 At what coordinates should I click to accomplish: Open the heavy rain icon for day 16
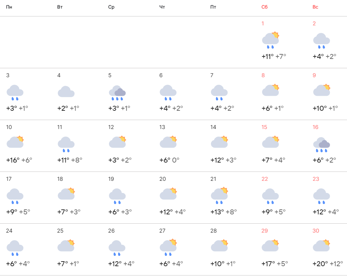(322, 144)
